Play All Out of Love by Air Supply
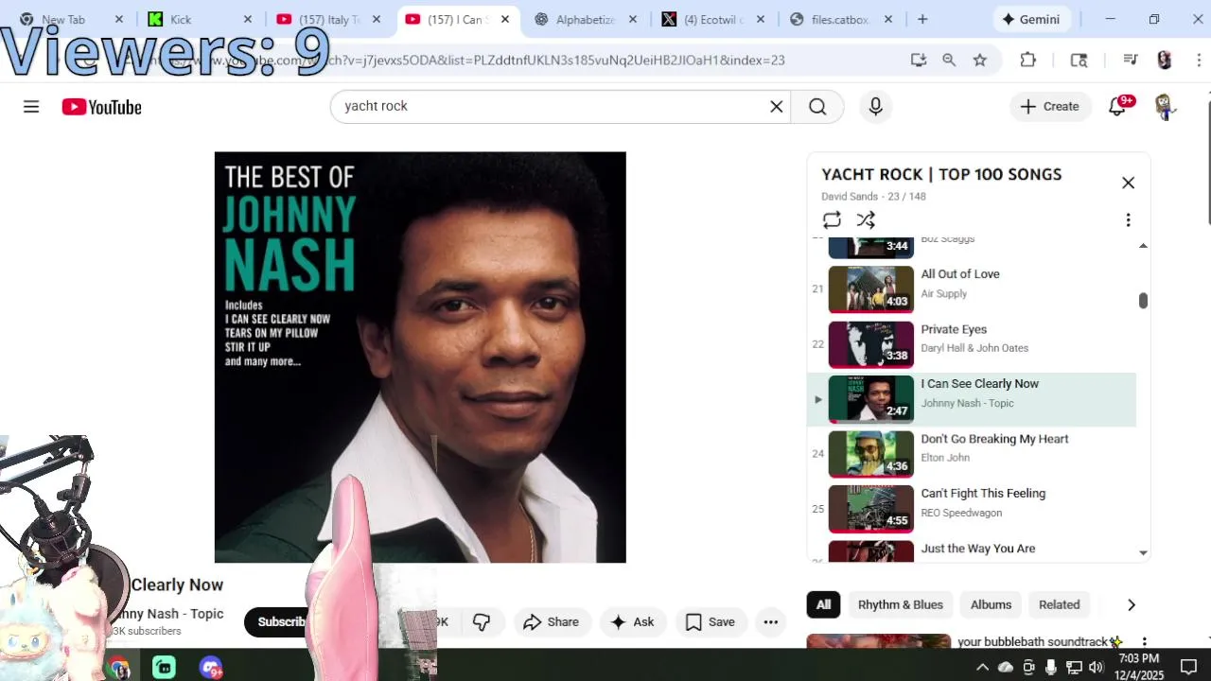This screenshot has width=1211, height=681. (x=973, y=288)
